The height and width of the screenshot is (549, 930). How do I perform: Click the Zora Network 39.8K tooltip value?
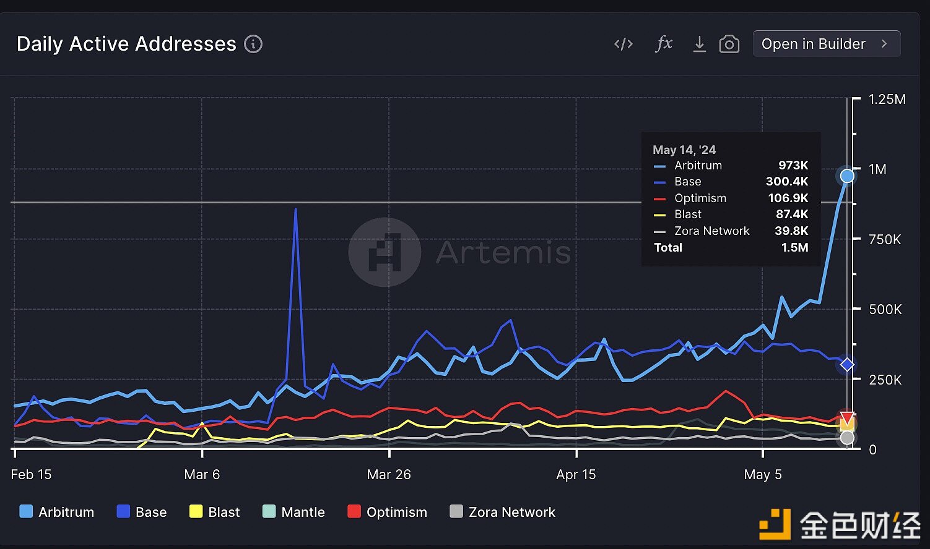pos(791,231)
